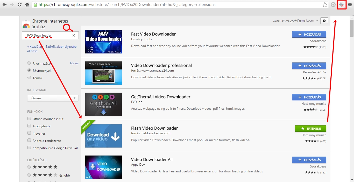The height and width of the screenshot is (182, 354).
Task: Open the Video Downloader All title
Action: click(x=152, y=159)
